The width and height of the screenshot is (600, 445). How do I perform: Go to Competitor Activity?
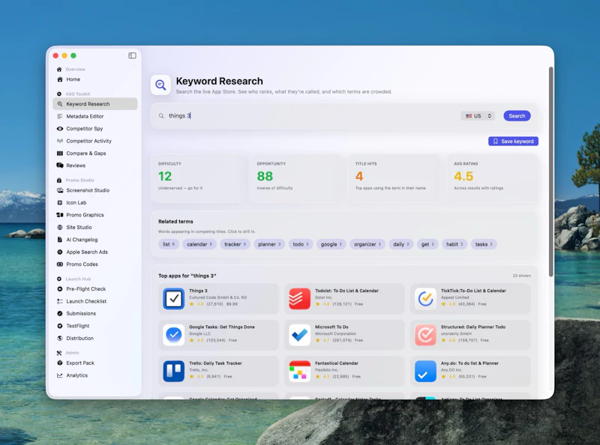95,141
